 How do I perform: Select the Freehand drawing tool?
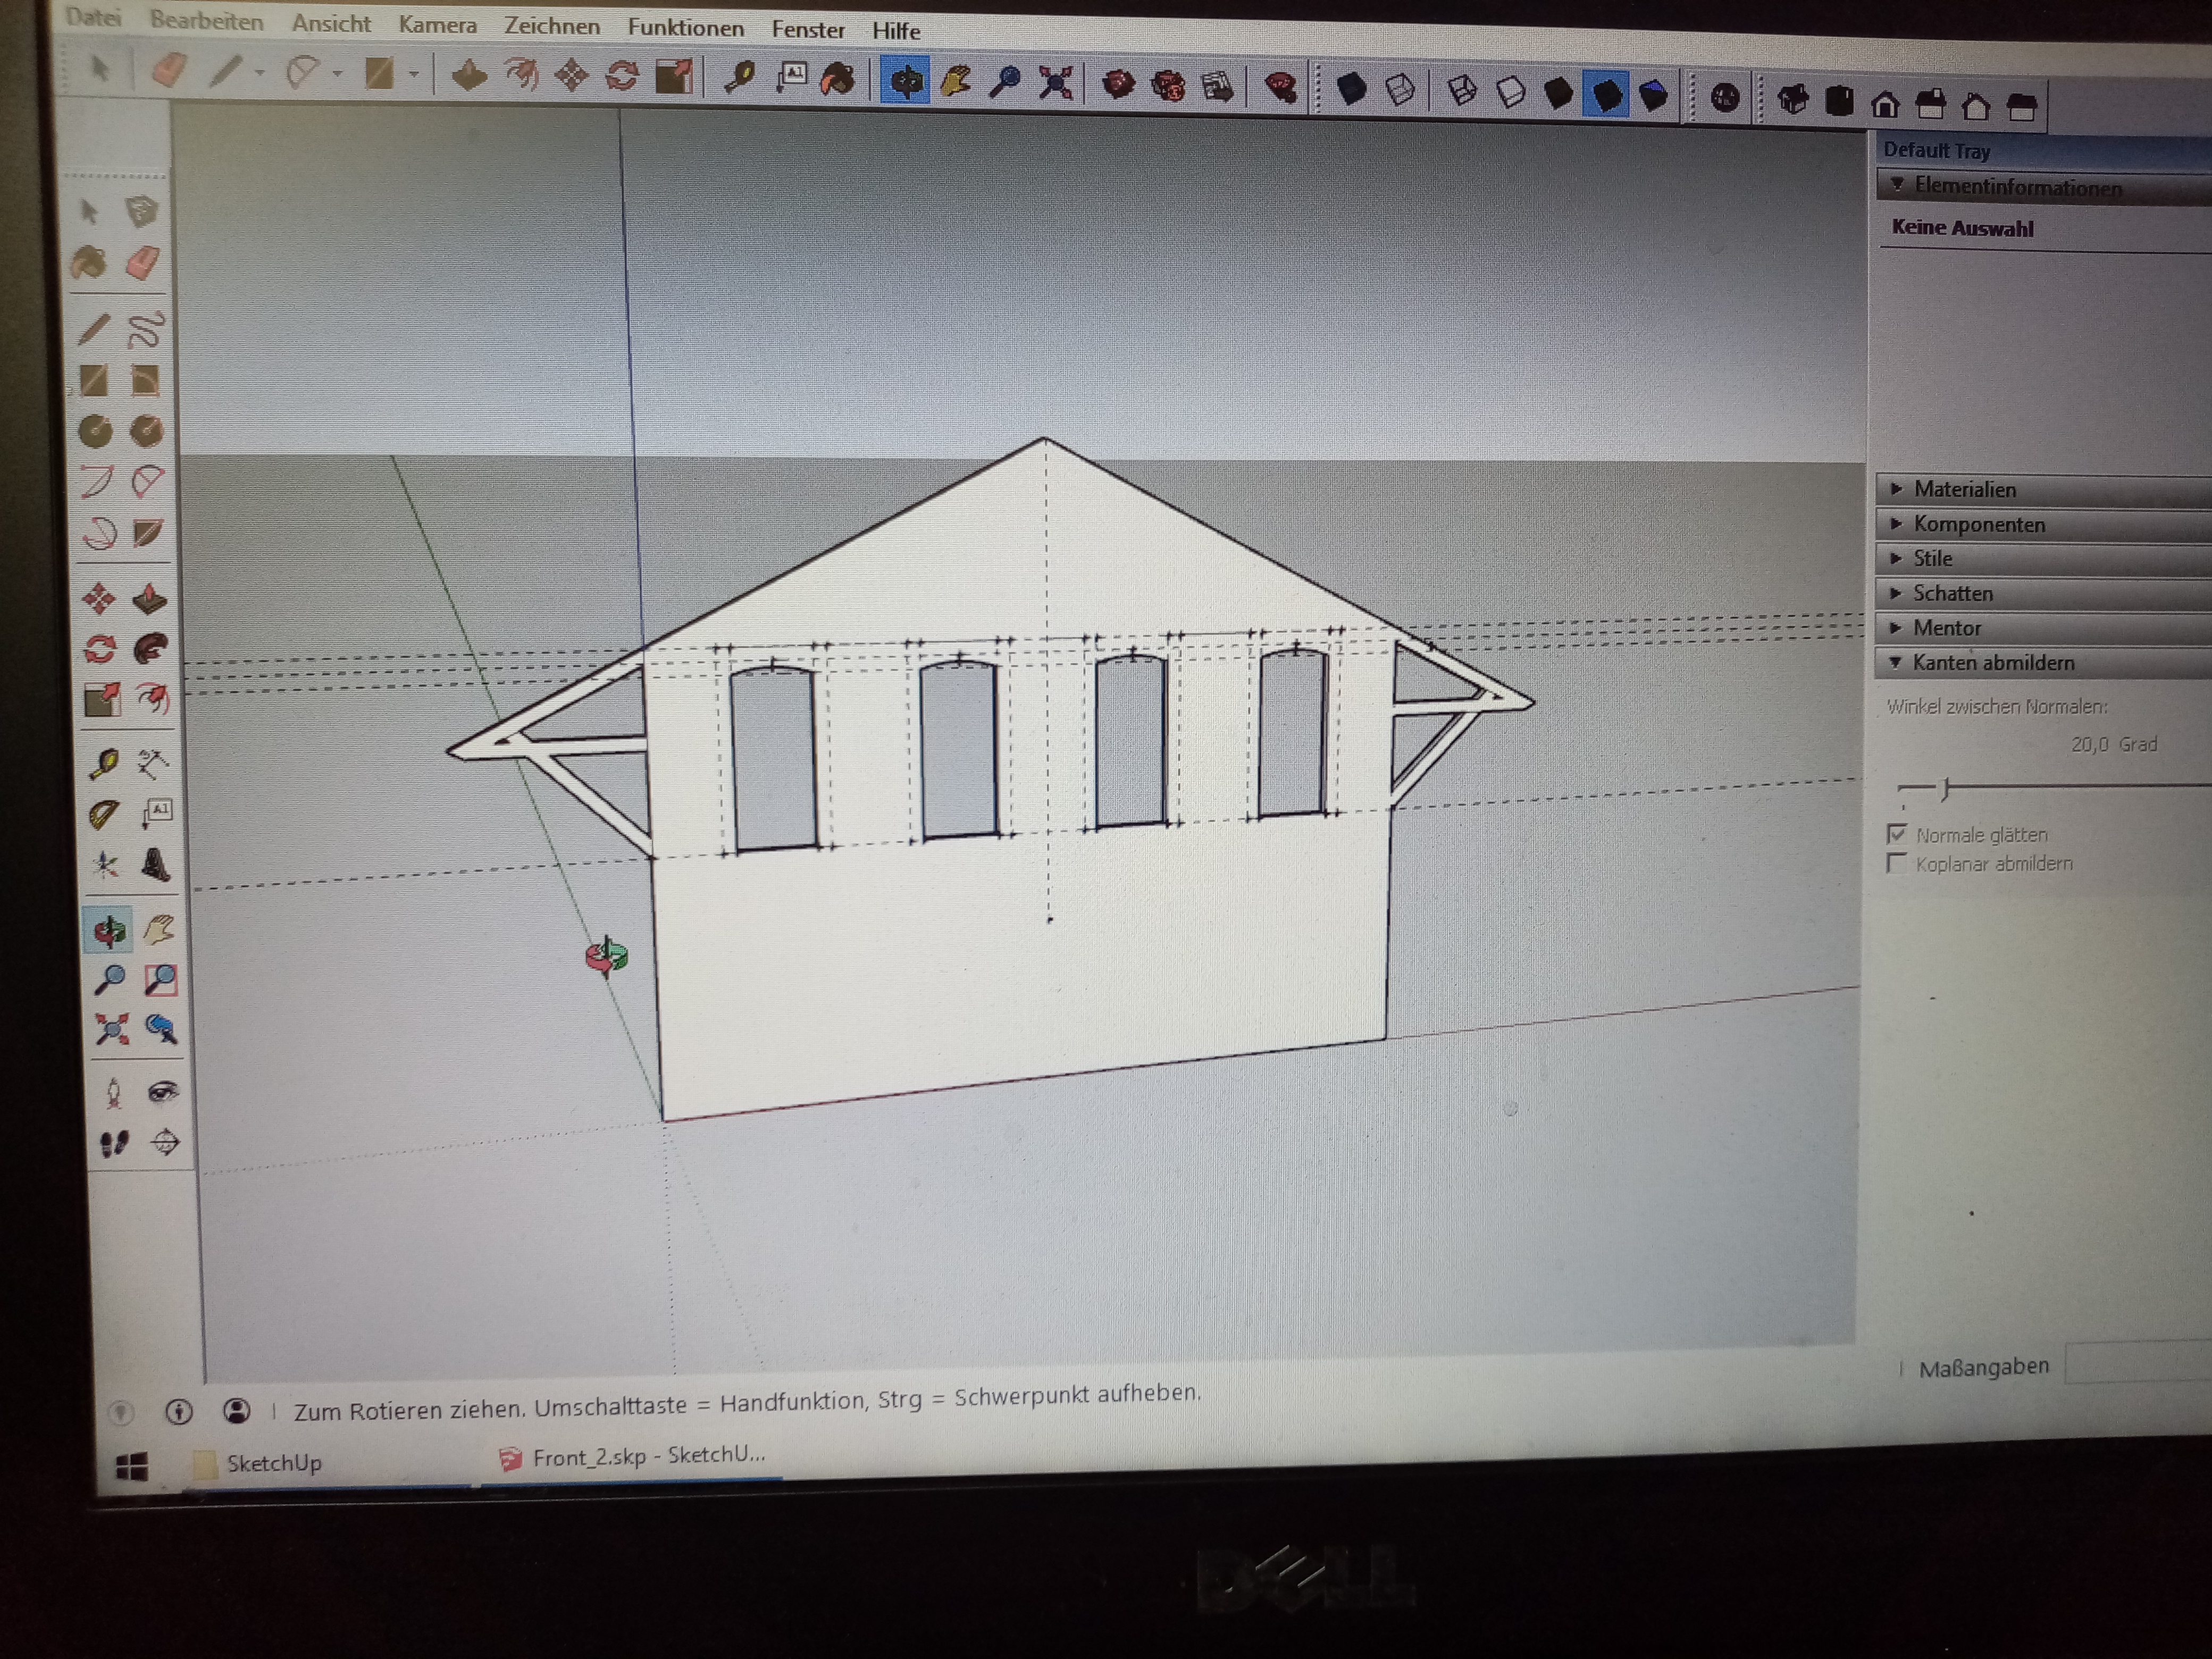(x=146, y=329)
